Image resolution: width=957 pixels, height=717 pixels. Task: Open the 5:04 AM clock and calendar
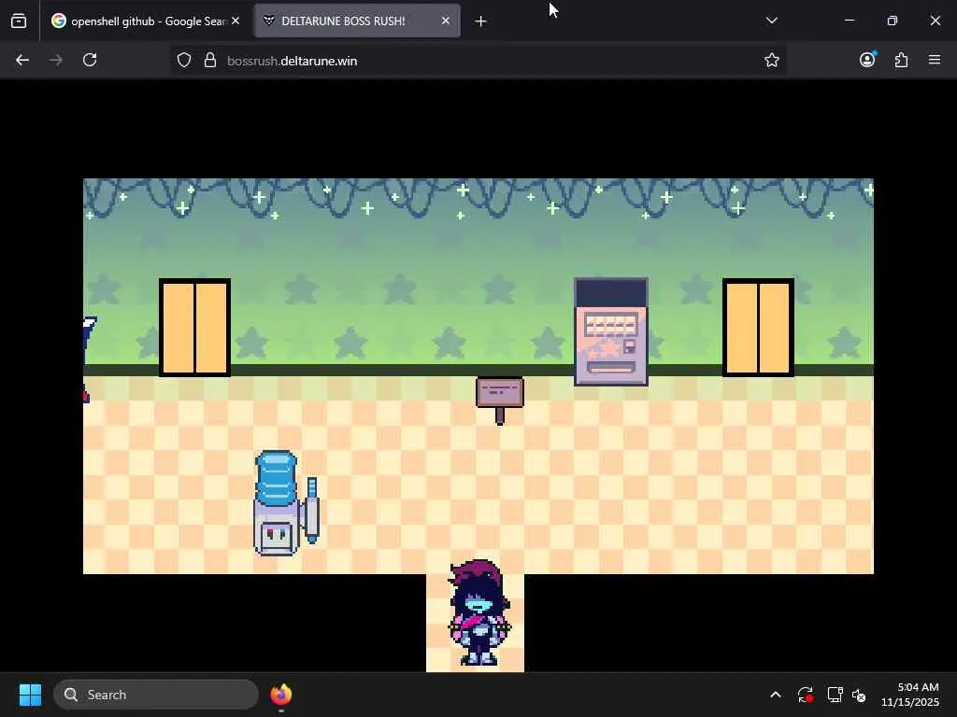pyautogui.click(x=910, y=695)
